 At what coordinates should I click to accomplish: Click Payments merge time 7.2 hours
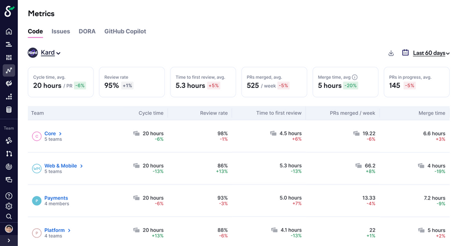(434, 198)
